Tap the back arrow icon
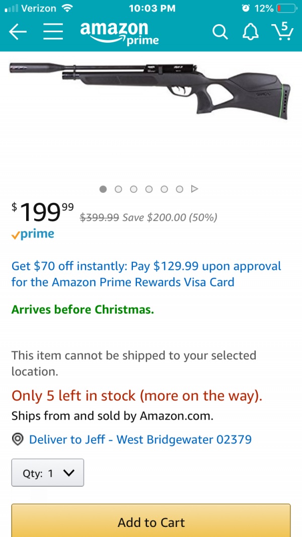 point(18,32)
